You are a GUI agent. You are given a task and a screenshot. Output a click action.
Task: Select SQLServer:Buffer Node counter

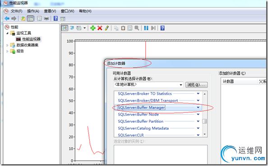tap(138, 115)
